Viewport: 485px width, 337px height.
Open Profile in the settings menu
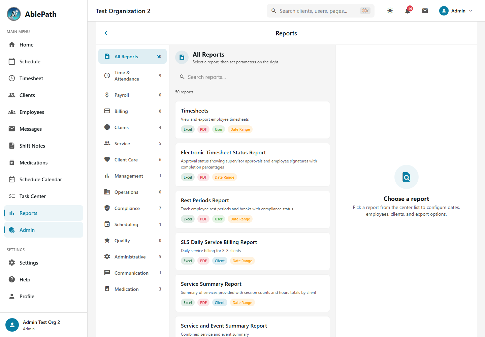[x=43, y=296]
